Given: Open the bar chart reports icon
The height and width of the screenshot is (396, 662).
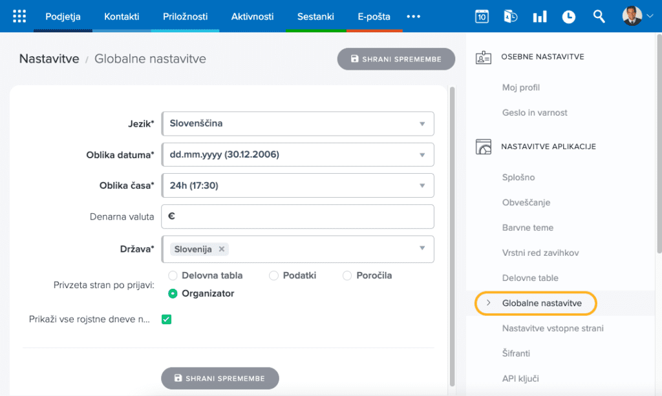Looking at the screenshot, I should coord(539,17).
